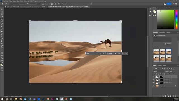Select the Crop tool in toolbar
The width and height of the screenshot is (179, 101).
(2, 19)
